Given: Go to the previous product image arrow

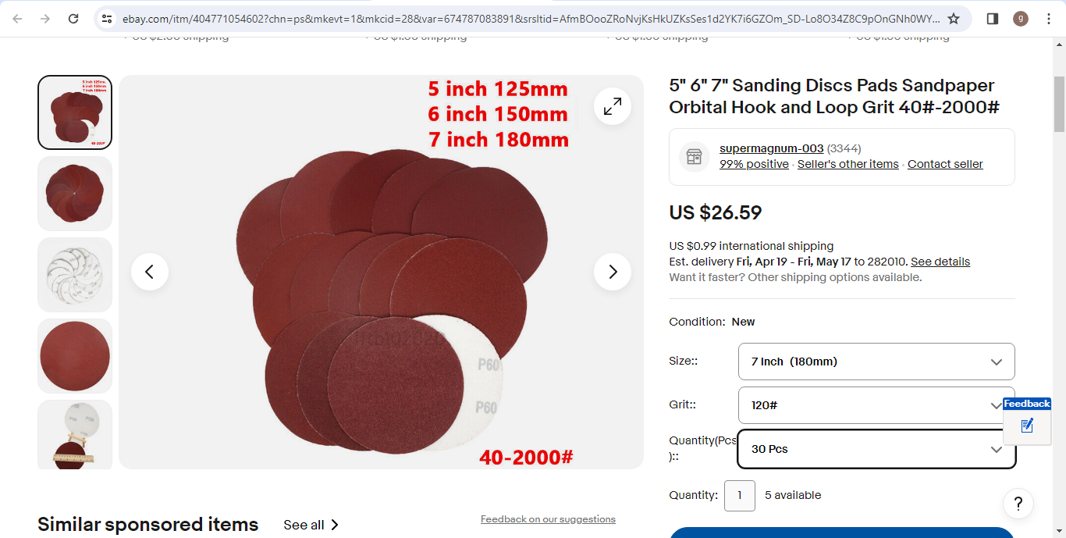Looking at the screenshot, I should point(150,272).
